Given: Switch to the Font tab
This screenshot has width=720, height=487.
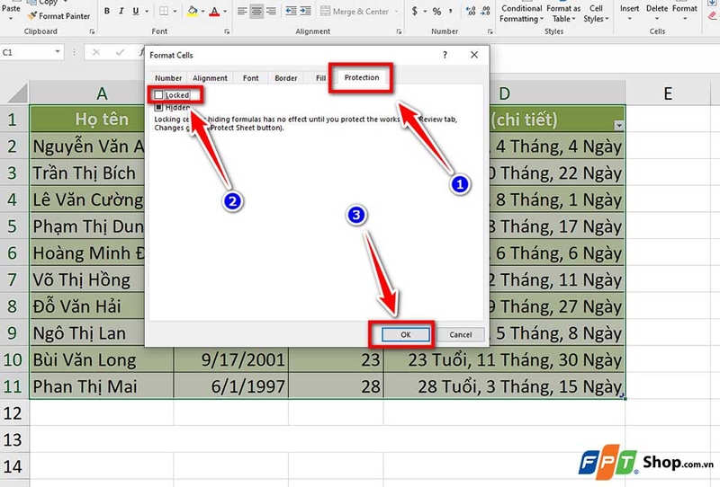Looking at the screenshot, I should point(251,78).
